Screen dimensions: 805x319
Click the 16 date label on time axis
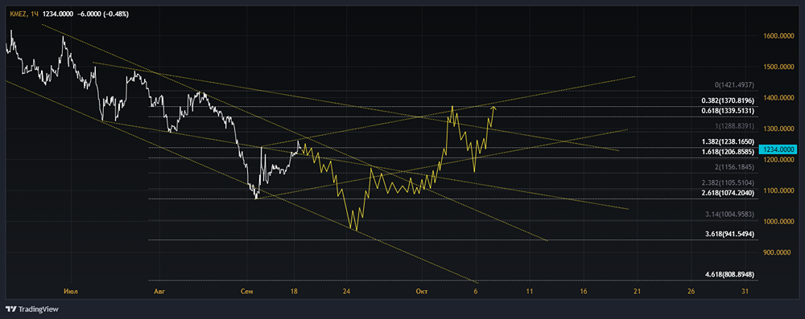click(x=583, y=292)
